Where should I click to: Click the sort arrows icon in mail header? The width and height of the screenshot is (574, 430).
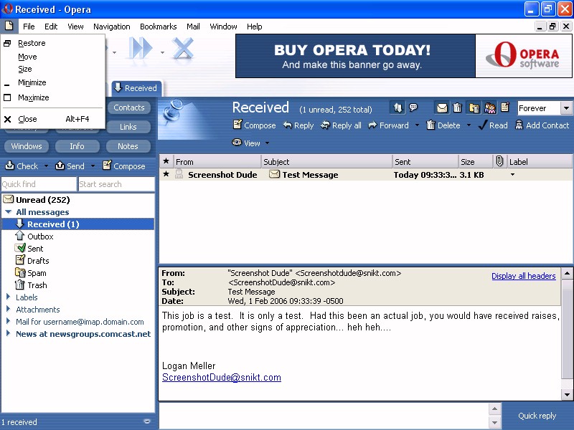tap(397, 107)
